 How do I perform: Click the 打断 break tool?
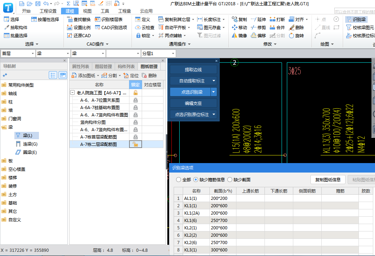277,19
